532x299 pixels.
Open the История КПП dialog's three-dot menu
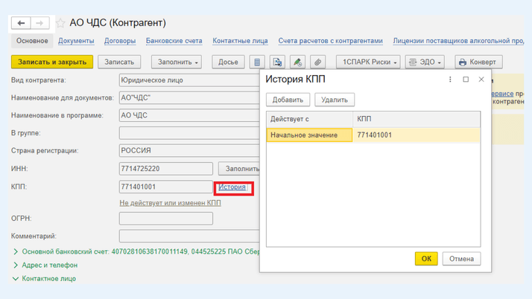click(450, 80)
